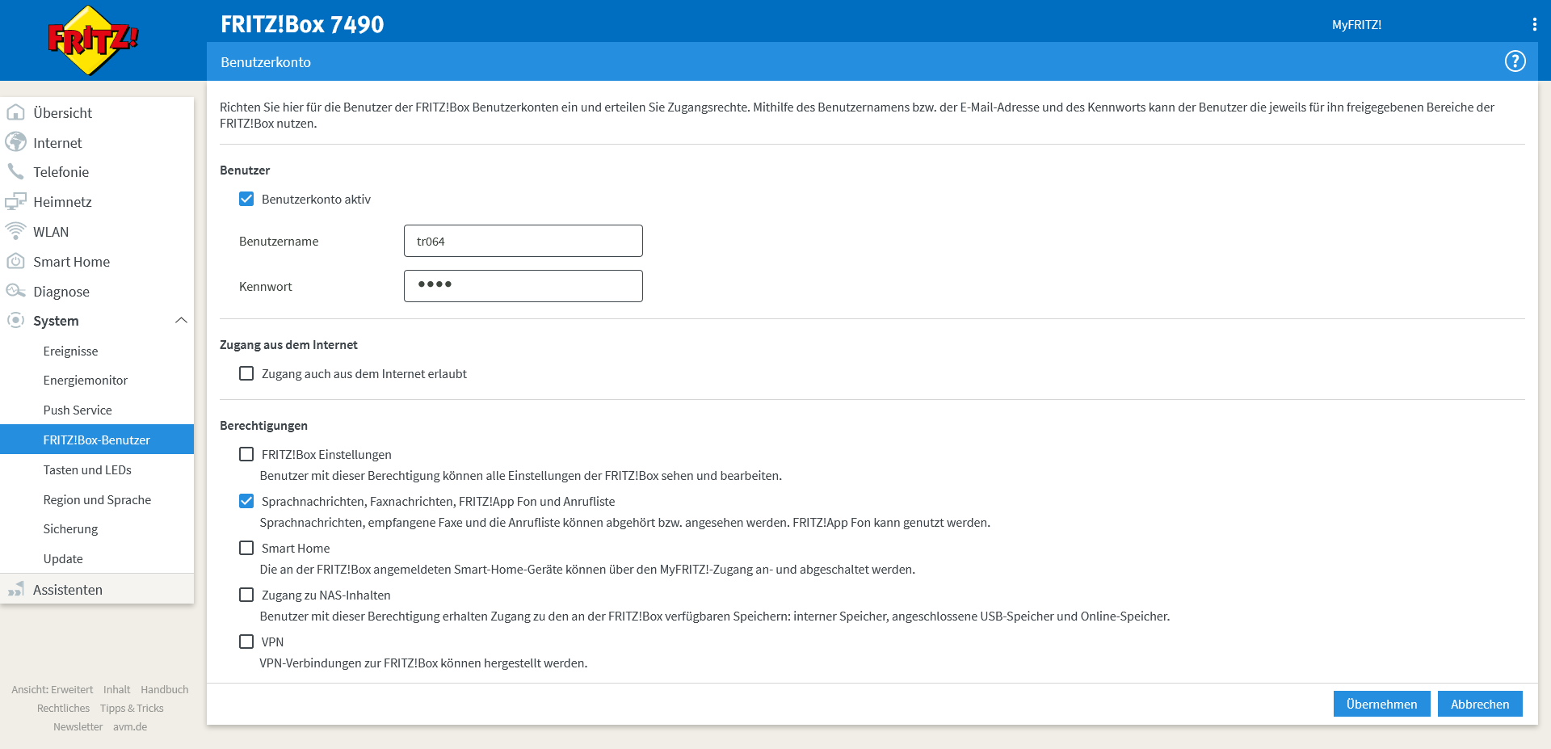
Task: Click the FRITZ! logo
Action: tap(93, 40)
